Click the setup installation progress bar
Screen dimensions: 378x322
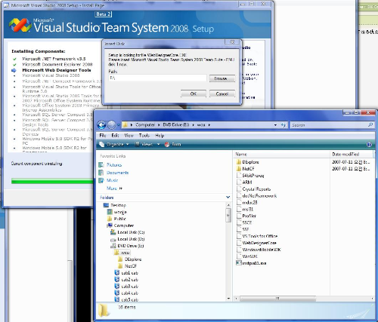point(52,181)
